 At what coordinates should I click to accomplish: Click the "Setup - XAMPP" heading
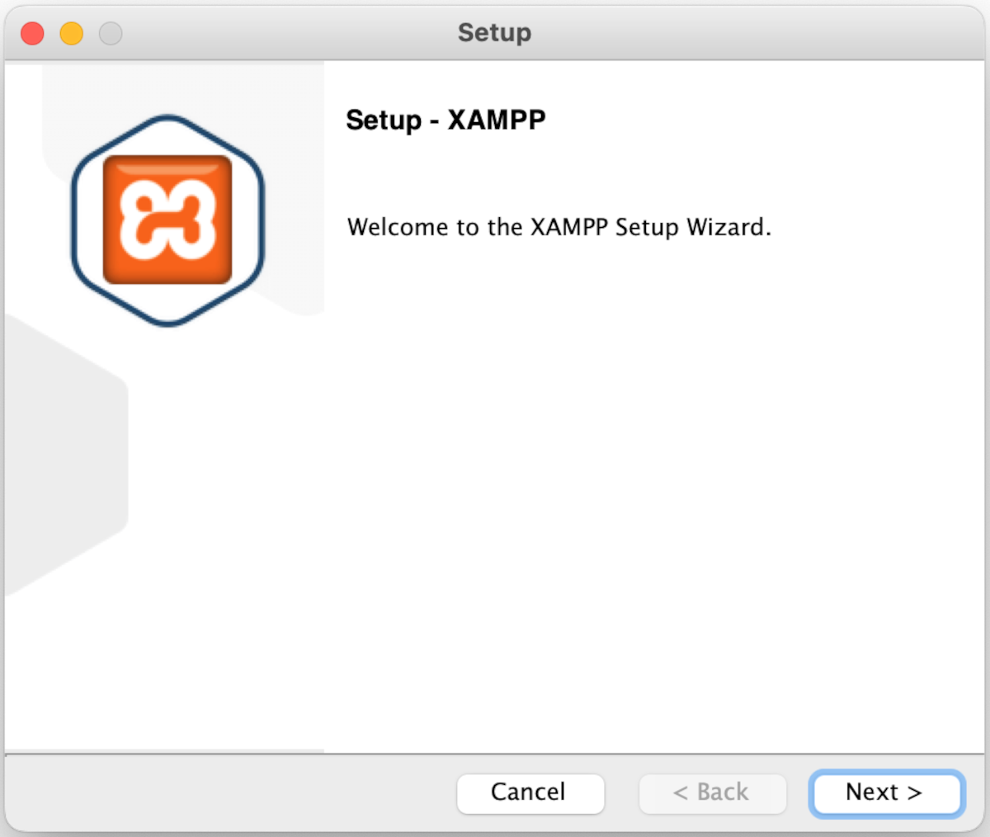click(445, 121)
